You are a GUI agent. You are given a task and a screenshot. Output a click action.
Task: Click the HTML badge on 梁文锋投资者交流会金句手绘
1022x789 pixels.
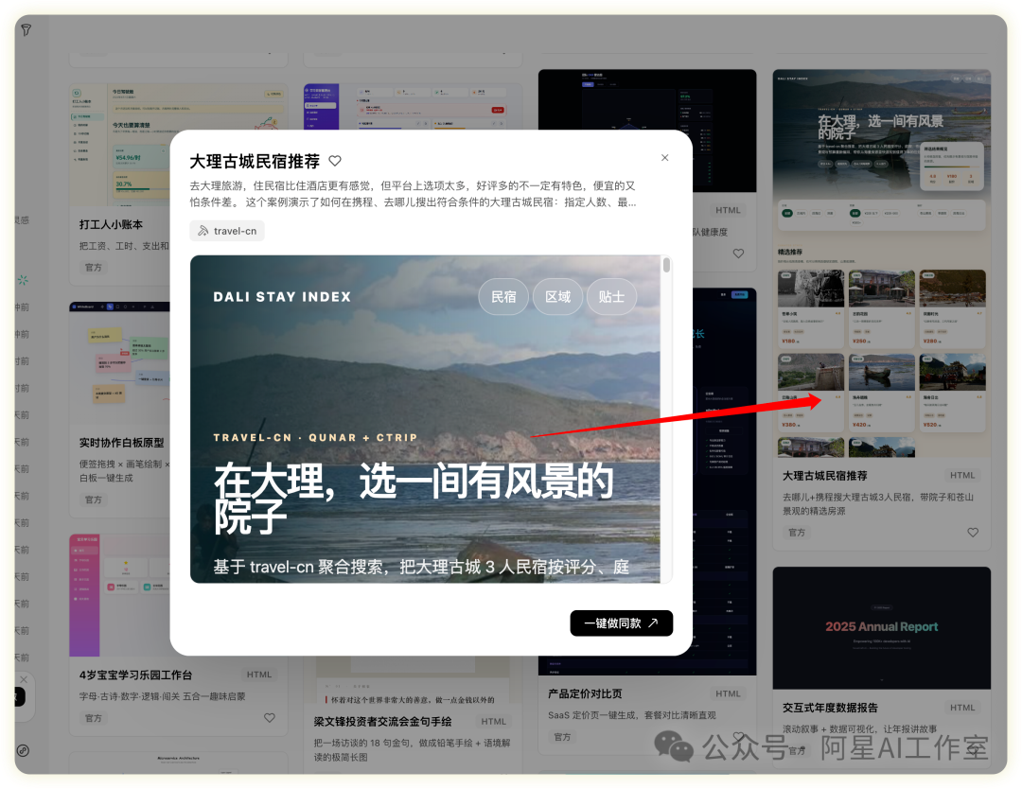[493, 721]
